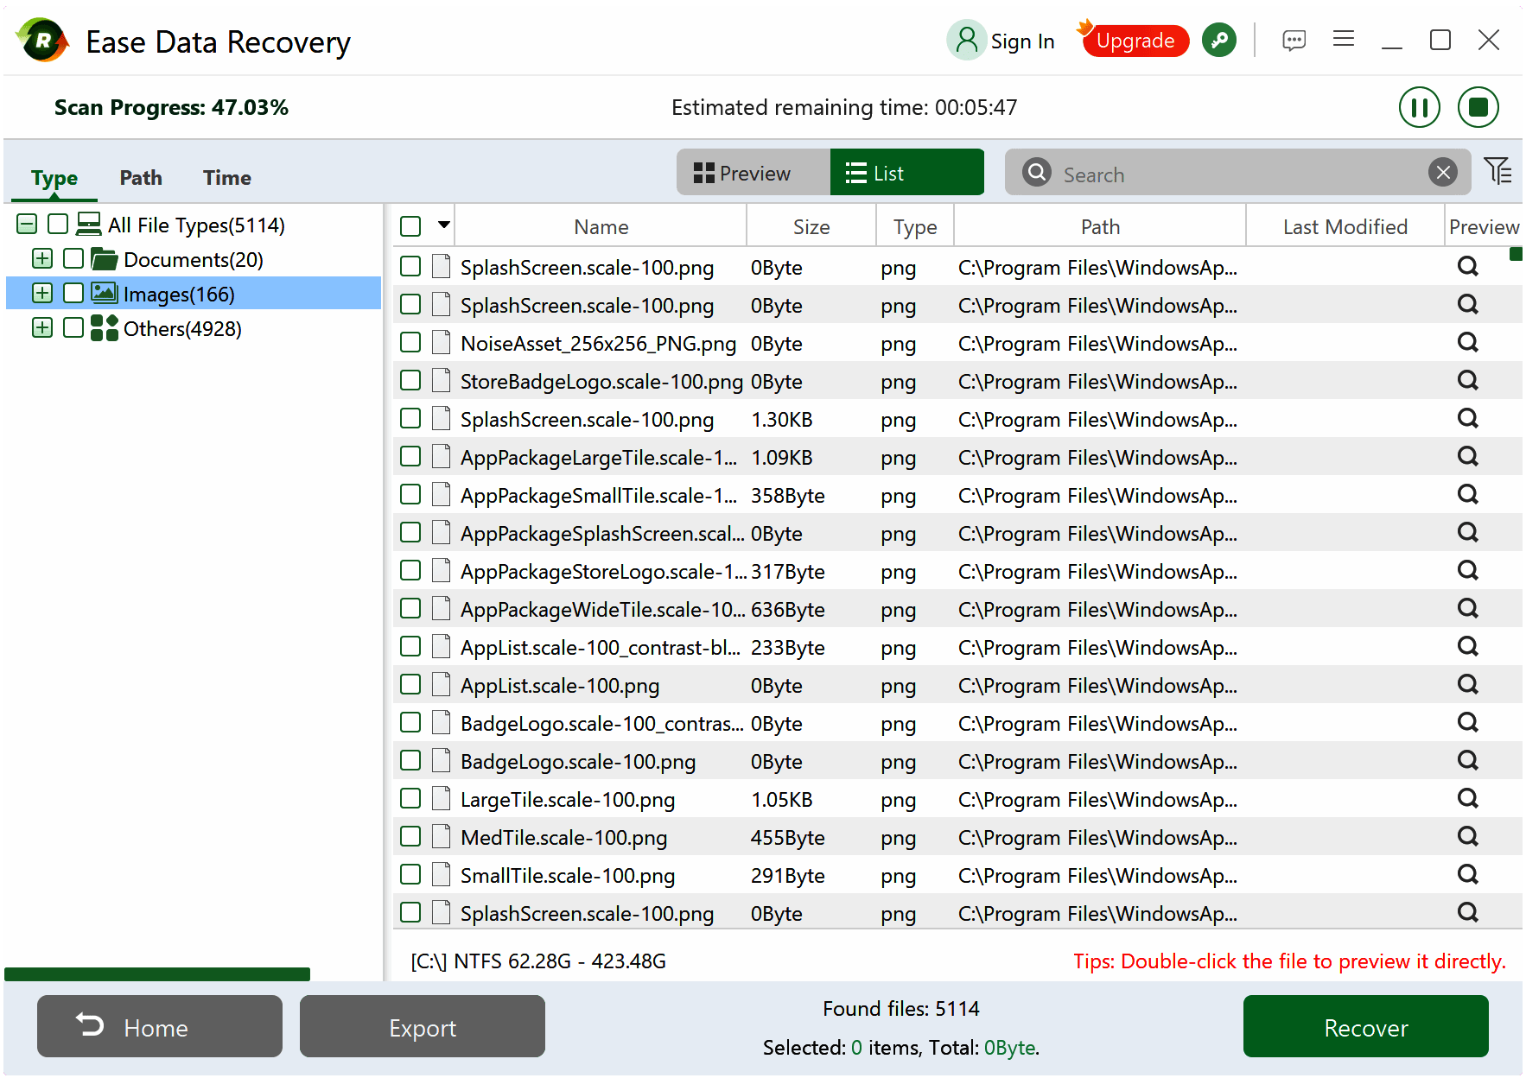Preview the NoiseAsset_256x256_PNG.png file
This screenshot has width=1526, height=1078.
1467,342
